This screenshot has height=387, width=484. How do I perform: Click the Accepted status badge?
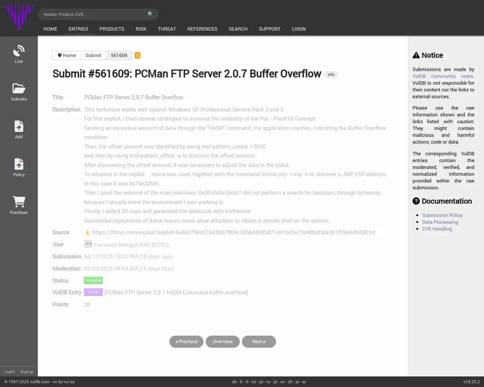(93, 280)
